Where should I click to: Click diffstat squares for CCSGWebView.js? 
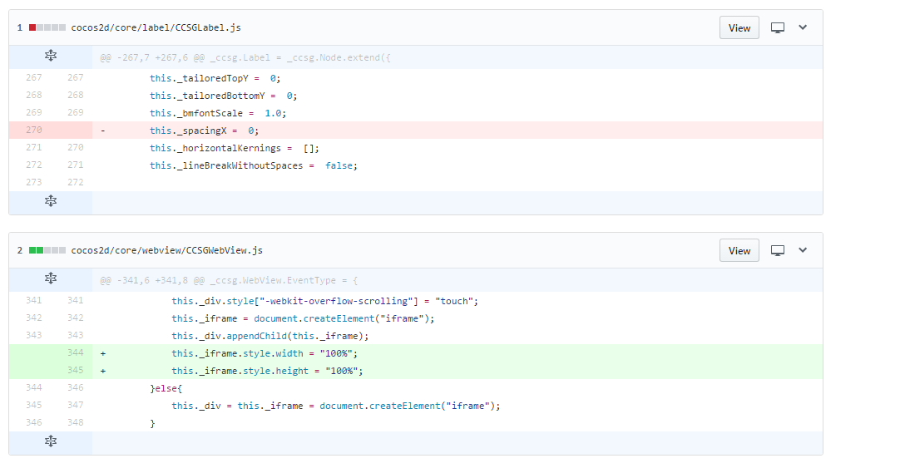47,250
